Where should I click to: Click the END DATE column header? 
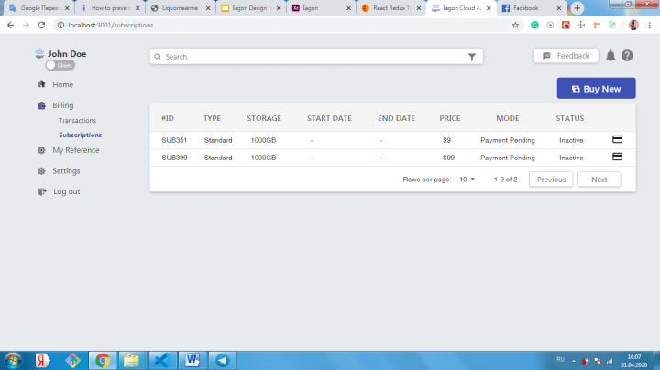396,118
